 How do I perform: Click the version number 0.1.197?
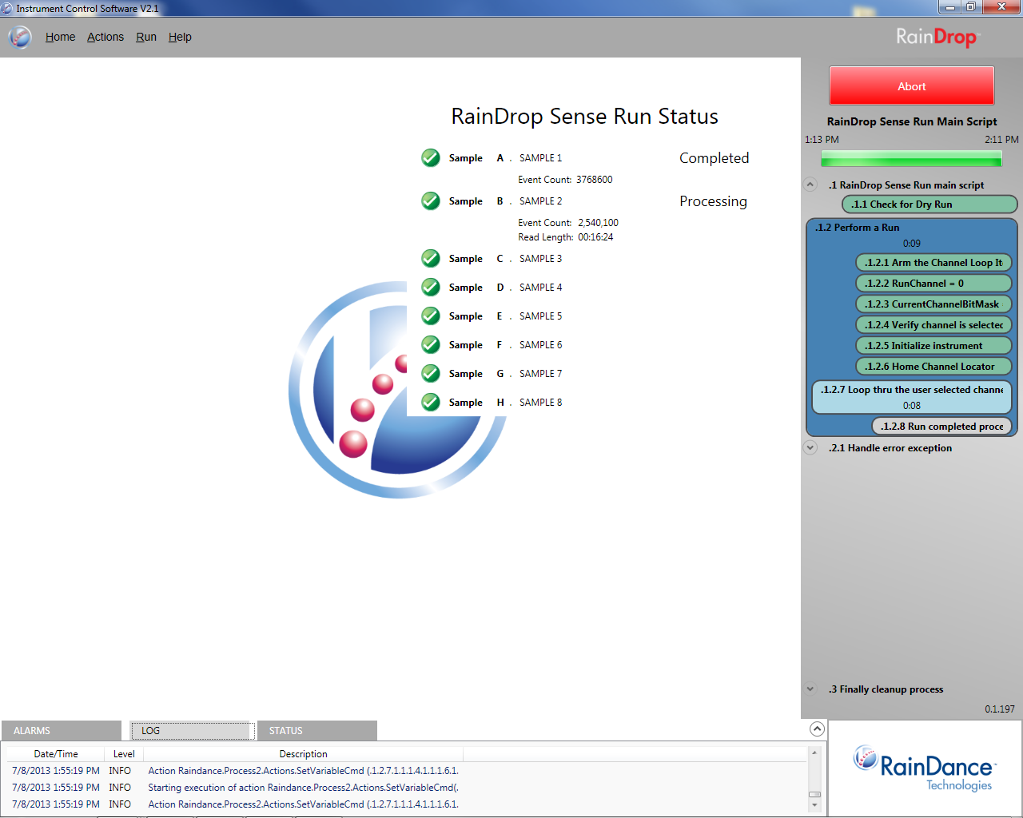pyautogui.click(x=1000, y=709)
